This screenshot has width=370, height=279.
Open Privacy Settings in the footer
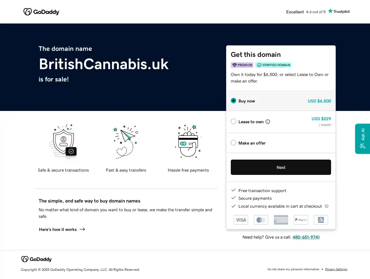(336, 269)
